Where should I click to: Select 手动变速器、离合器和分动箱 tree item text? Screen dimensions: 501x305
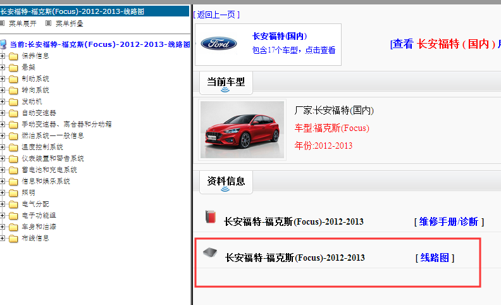click(66, 125)
